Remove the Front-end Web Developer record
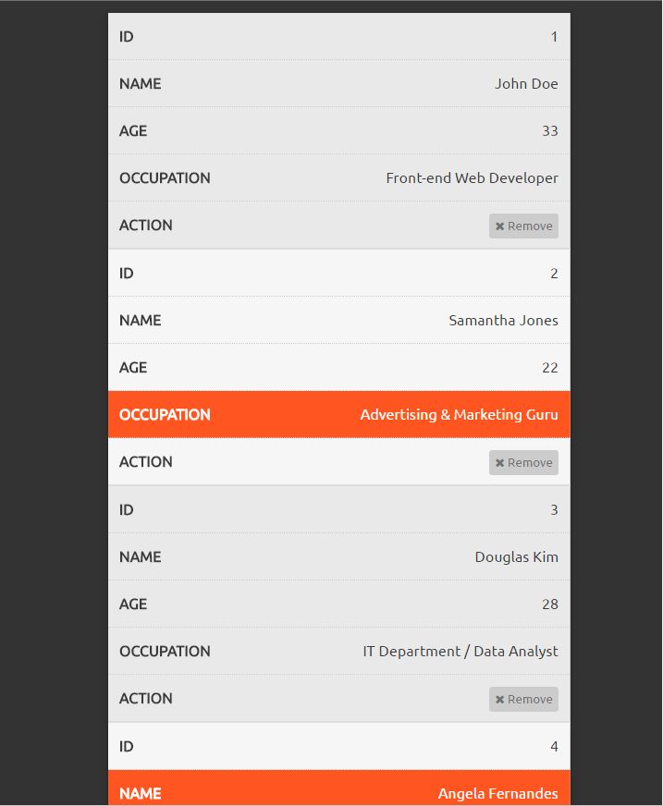 (523, 226)
